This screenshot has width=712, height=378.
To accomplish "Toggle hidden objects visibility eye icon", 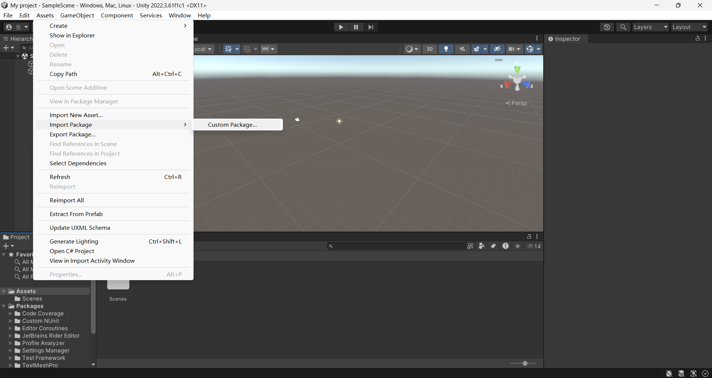I will click(x=497, y=49).
